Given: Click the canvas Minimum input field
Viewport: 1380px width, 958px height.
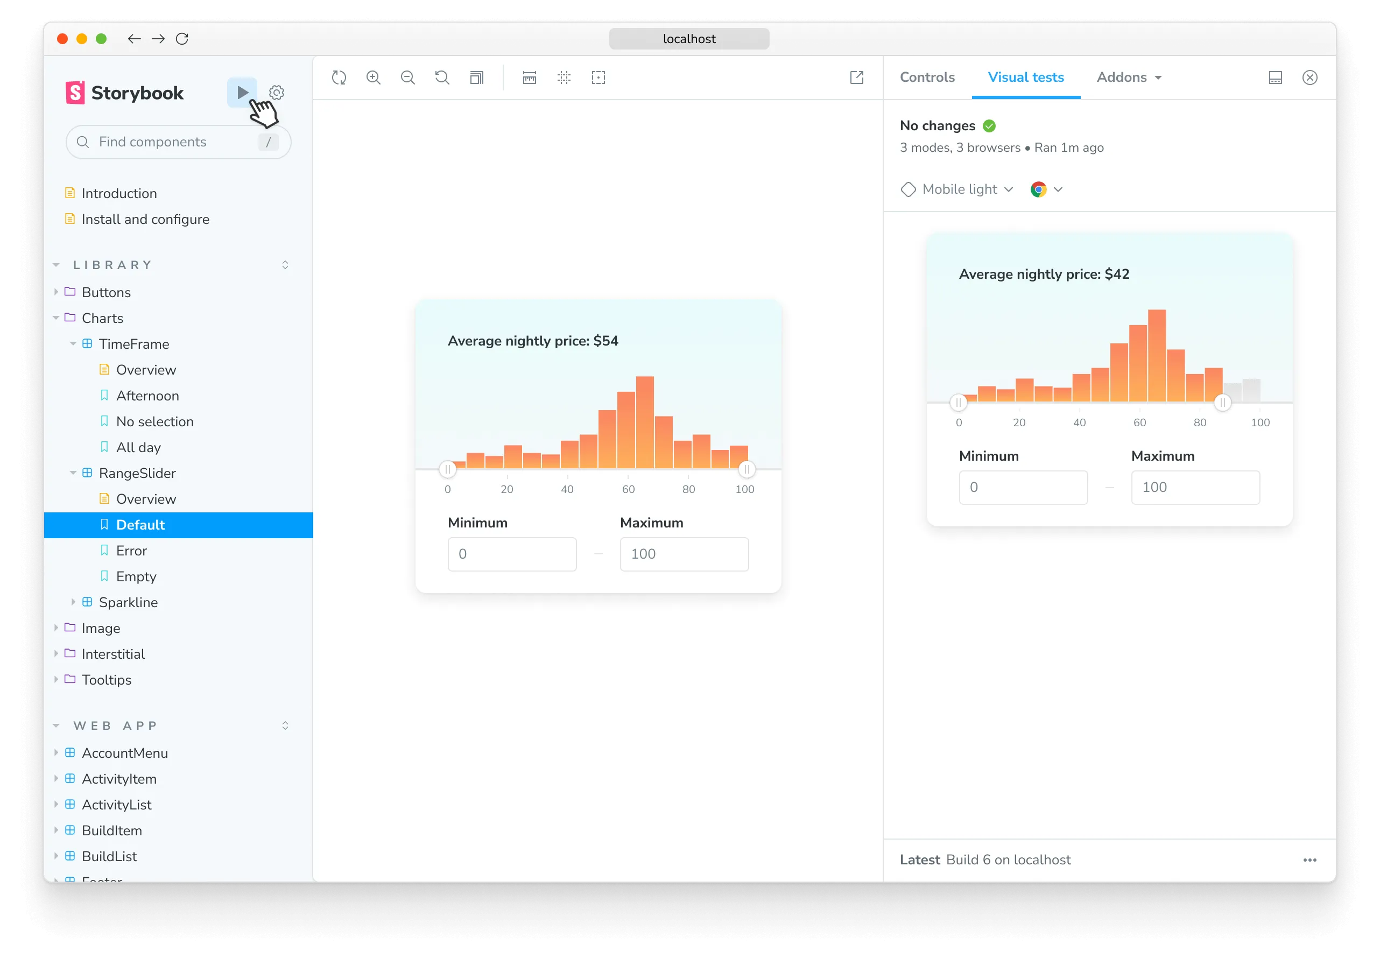Looking at the screenshot, I should [512, 554].
